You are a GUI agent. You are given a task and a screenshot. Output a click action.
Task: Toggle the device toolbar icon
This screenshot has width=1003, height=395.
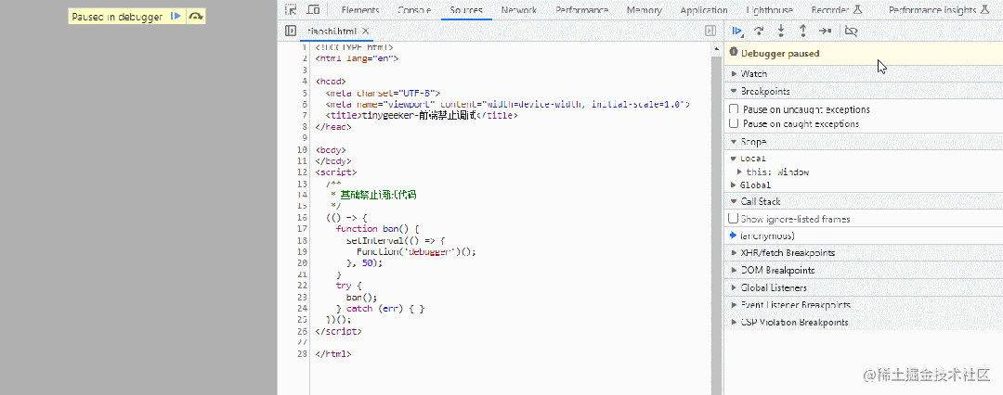(314, 10)
